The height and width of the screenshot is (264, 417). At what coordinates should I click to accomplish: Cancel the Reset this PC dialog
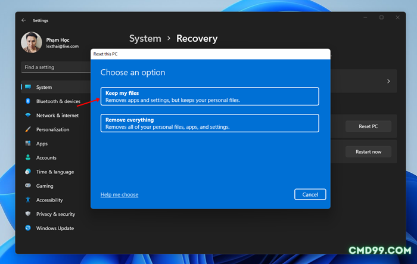click(x=310, y=194)
